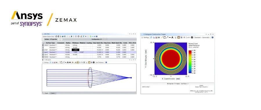Open Line Thickness dropdown in 3D Layout
Viewport: 261px width, 110px height.
(100, 62)
